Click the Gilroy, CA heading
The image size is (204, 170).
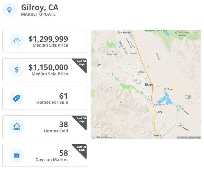click(x=40, y=7)
